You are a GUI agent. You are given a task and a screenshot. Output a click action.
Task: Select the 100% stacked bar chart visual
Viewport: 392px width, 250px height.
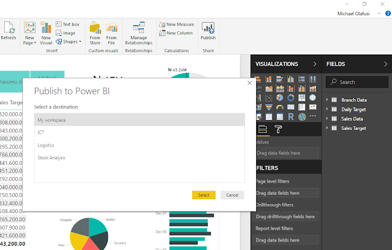click(302, 79)
